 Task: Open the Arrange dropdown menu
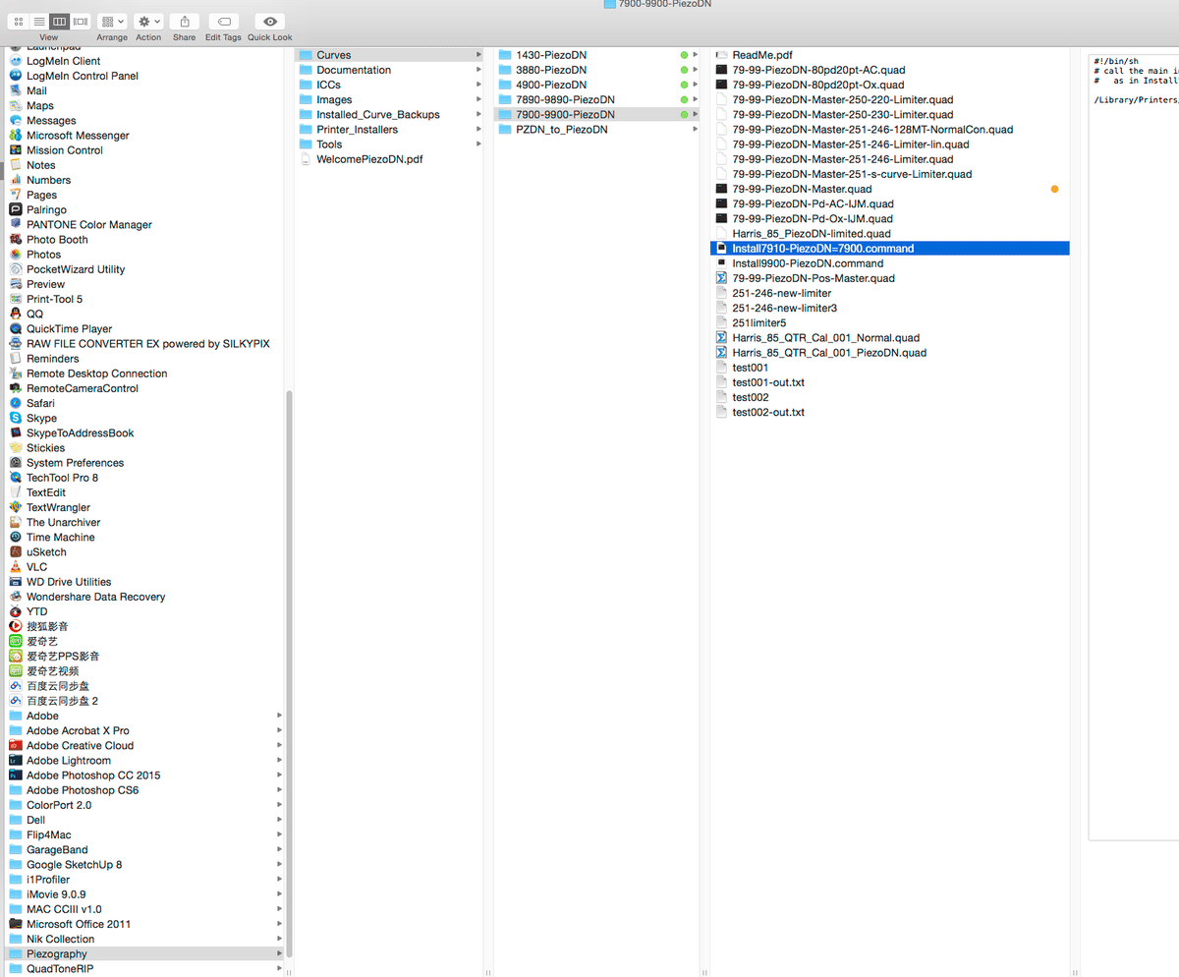(x=112, y=21)
